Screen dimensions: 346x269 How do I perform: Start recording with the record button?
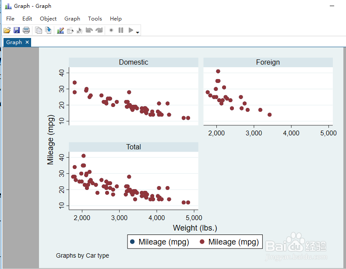[111, 30]
